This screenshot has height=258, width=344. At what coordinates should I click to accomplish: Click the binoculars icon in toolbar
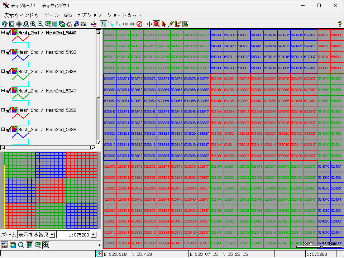coord(26,24)
